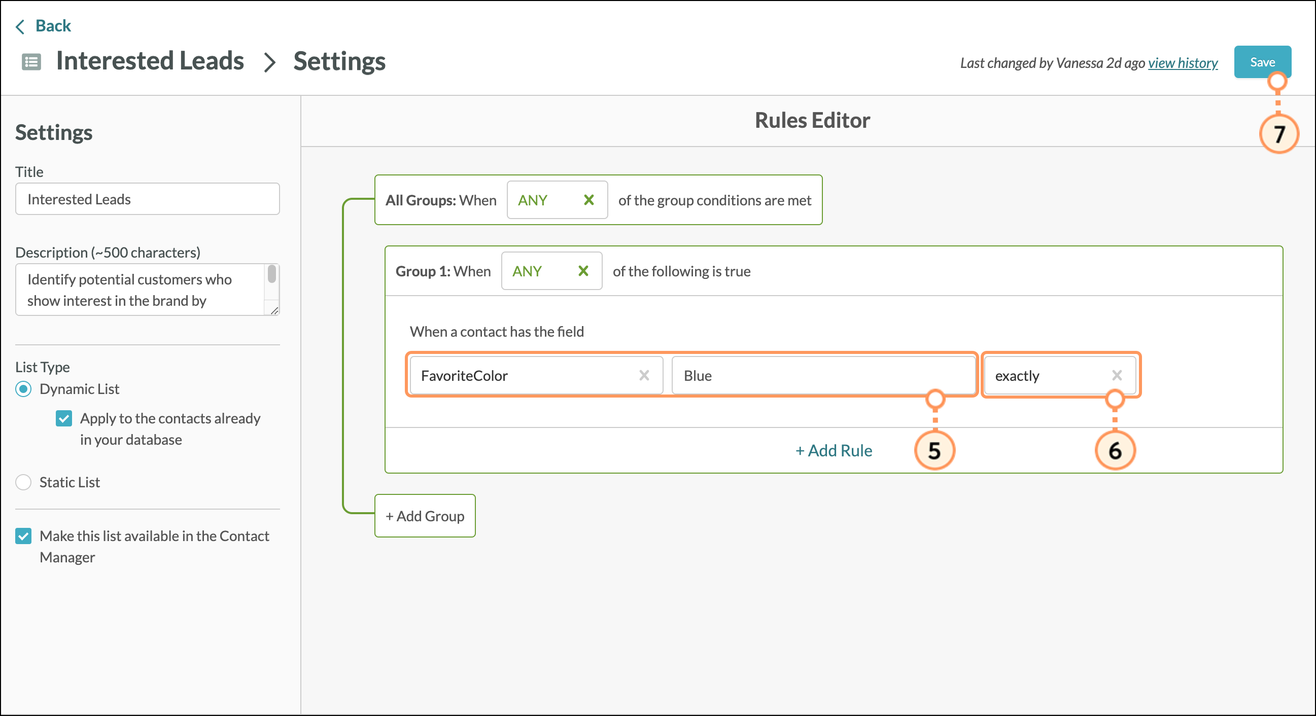Clear the Group 1 ANY selection X
Viewport: 1316px width, 716px height.
[583, 271]
